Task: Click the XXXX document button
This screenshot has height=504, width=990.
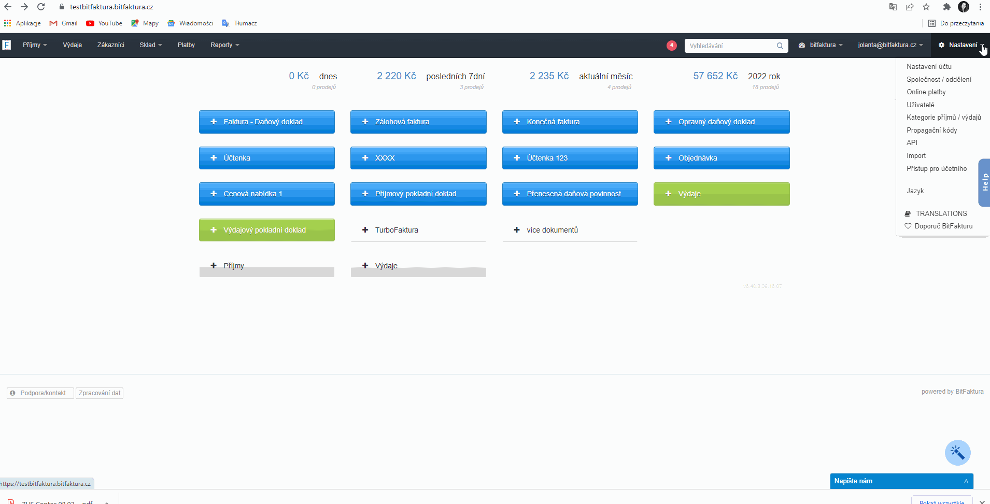Action: coord(418,158)
